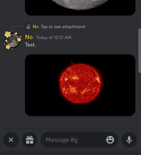The image size is (141, 155).
Task: Click the yellow No name in reply preview
Action: tap(36, 27)
